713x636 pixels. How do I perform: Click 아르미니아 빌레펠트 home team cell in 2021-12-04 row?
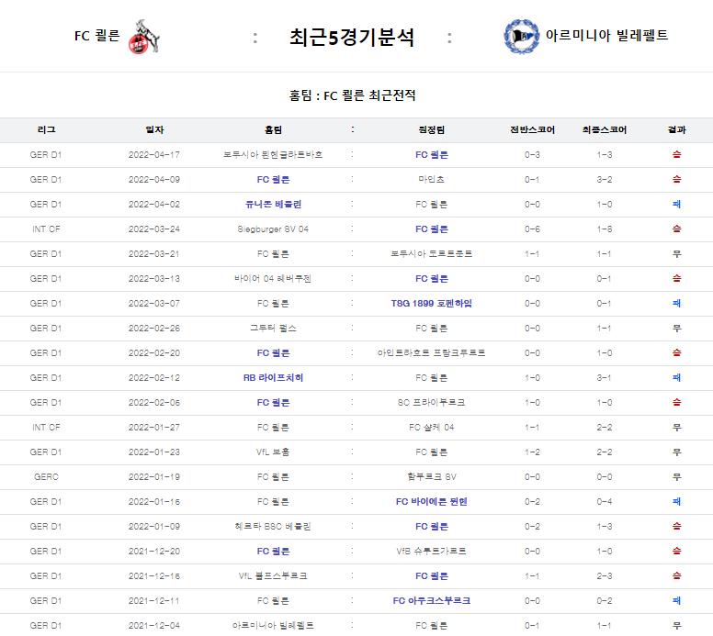(x=273, y=625)
